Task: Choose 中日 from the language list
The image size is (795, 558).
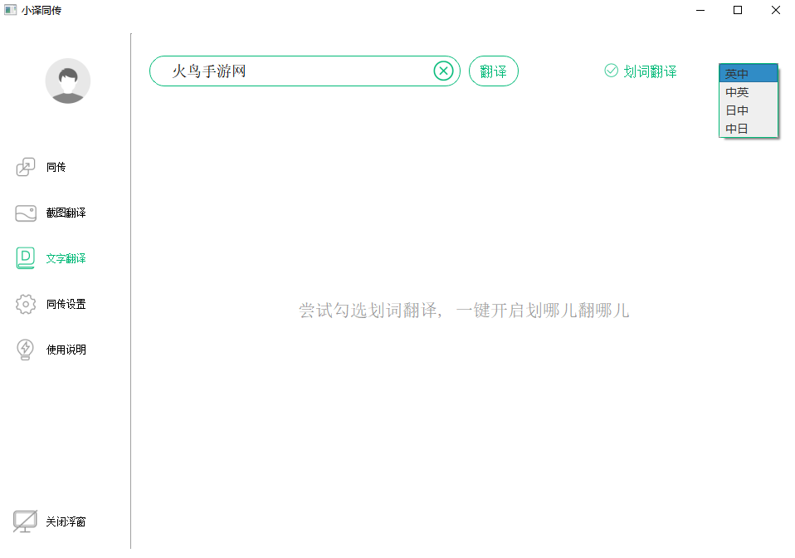Action: coord(749,129)
